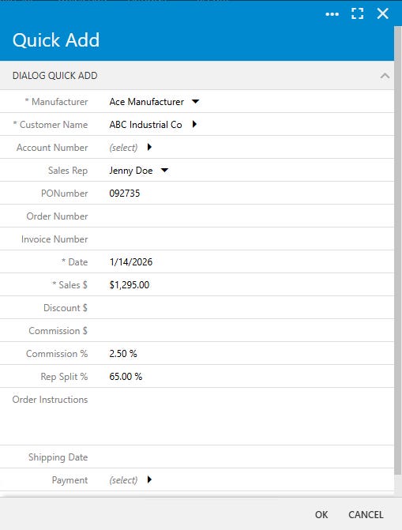Expand dialog to full screen
The height and width of the screenshot is (530, 402).
click(357, 14)
